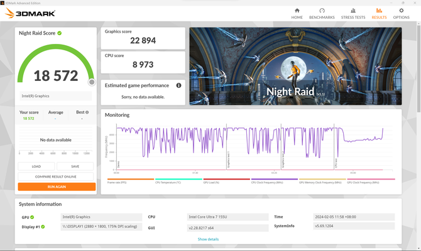Click the Graphics test 1 marker in chart
421x251 pixels.
coord(229,160)
